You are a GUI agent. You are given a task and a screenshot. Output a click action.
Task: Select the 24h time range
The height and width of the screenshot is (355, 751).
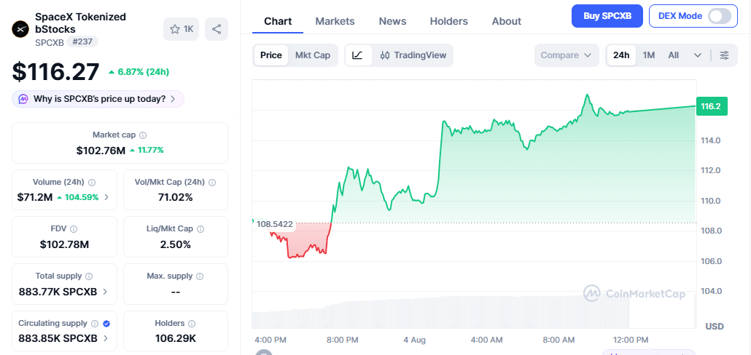click(621, 55)
